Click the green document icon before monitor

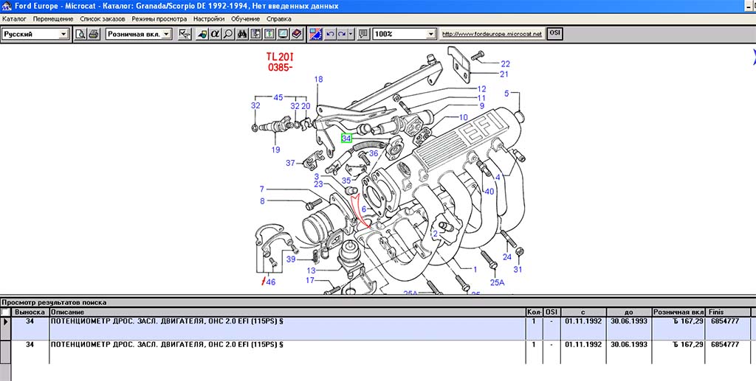[x=269, y=34]
